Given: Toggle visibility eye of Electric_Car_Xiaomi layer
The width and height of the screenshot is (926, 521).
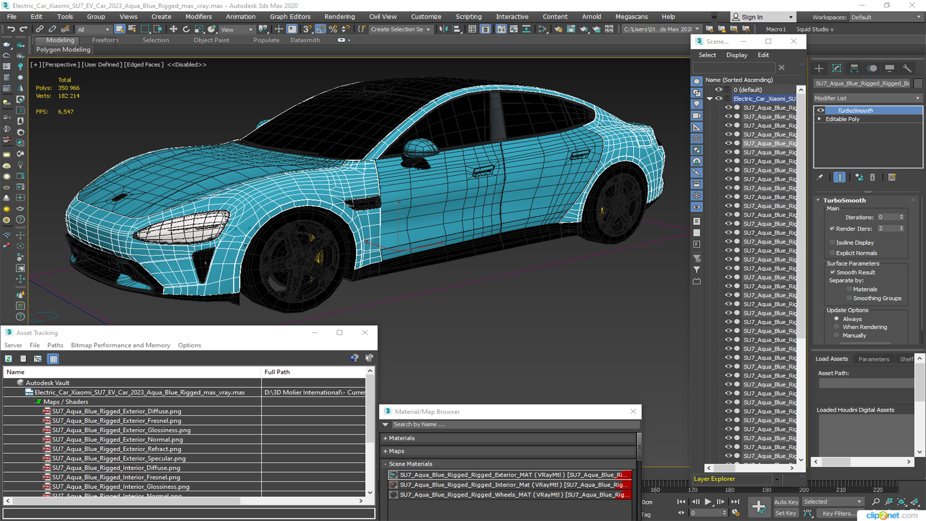Looking at the screenshot, I should point(719,98).
